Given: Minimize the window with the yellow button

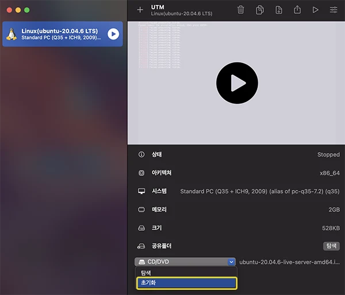Looking at the screenshot, I should 18,10.
